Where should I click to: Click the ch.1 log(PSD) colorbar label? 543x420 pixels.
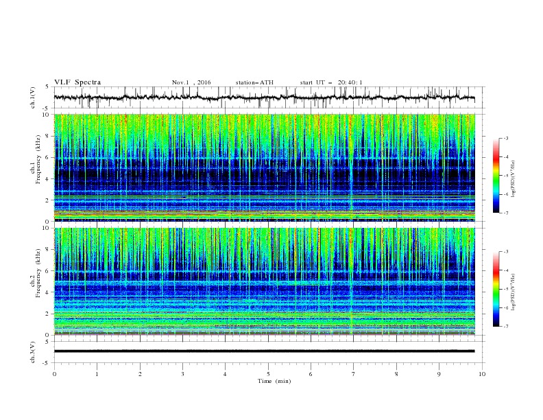pos(514,179)
